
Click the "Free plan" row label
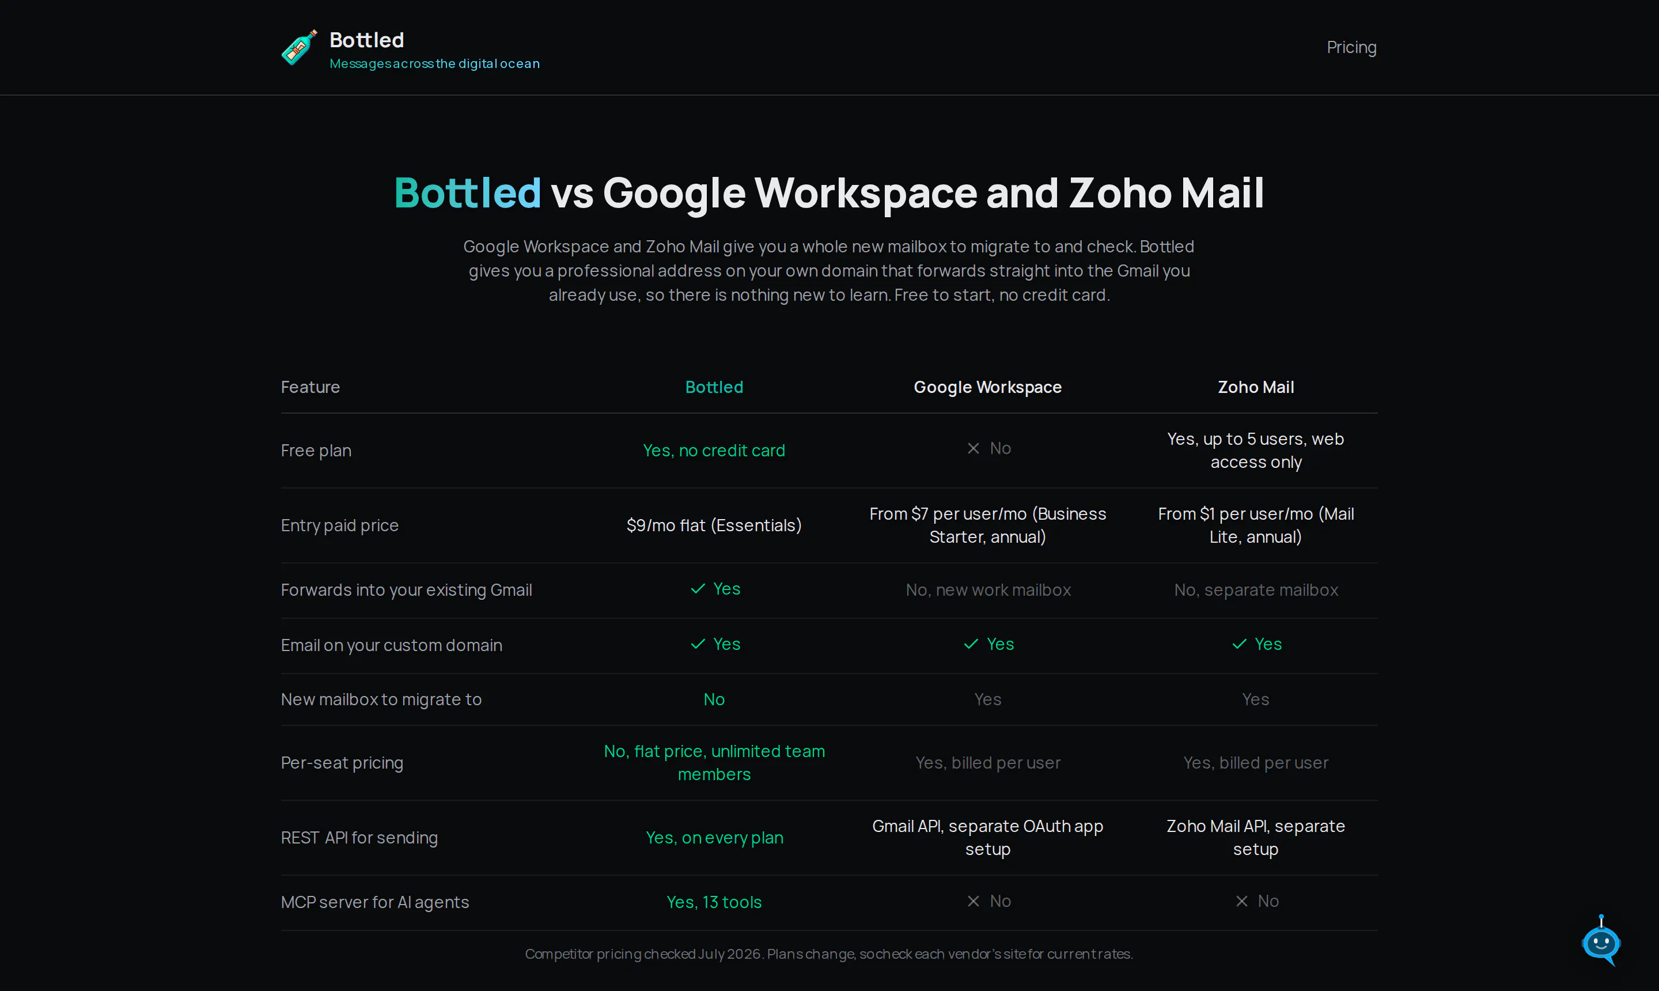point(316,451)
